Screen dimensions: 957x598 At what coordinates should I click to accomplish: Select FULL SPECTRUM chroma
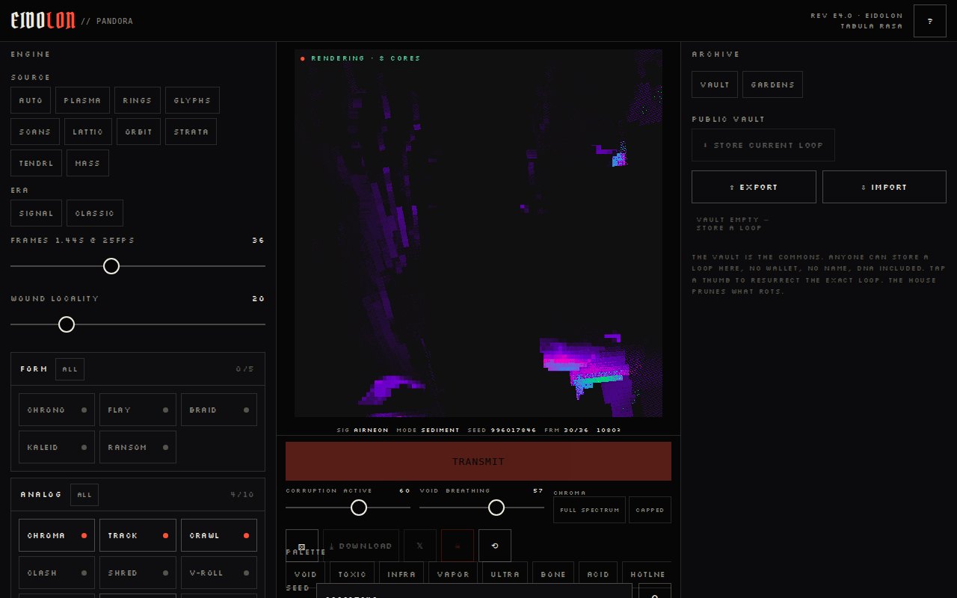[x=589, y=510]
